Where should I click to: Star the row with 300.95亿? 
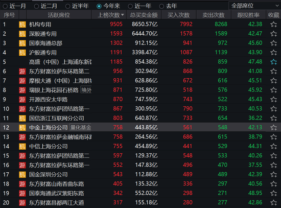273,109
